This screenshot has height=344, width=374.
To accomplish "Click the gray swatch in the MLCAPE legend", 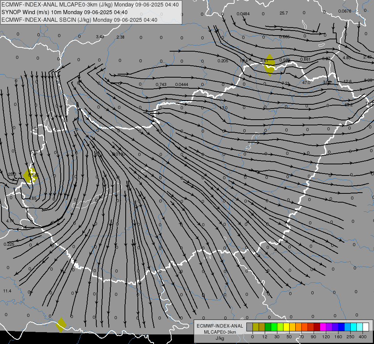I will point(249,327).
